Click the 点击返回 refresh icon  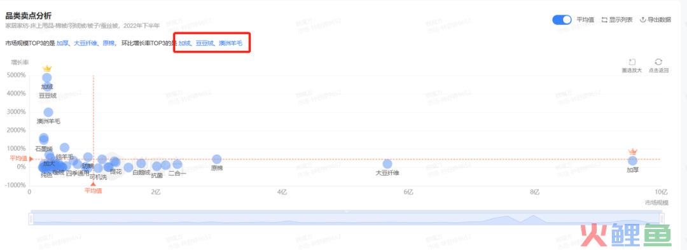point(658,62)
